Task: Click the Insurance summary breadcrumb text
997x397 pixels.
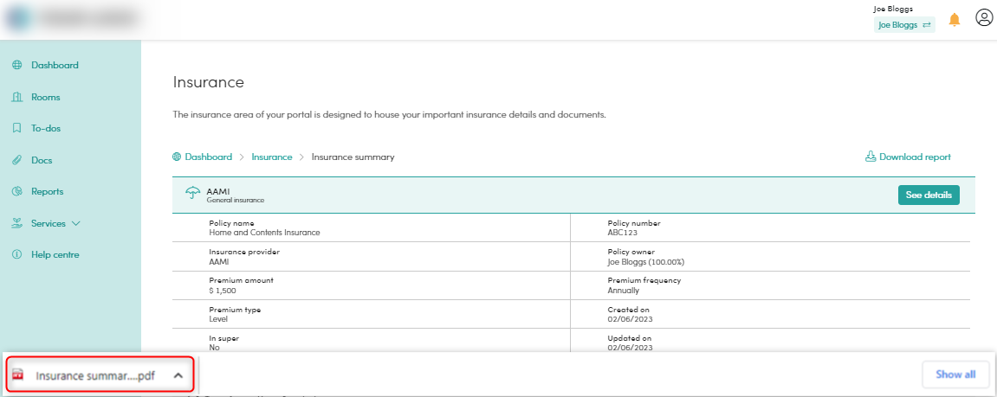Action: tap(353, 157)
